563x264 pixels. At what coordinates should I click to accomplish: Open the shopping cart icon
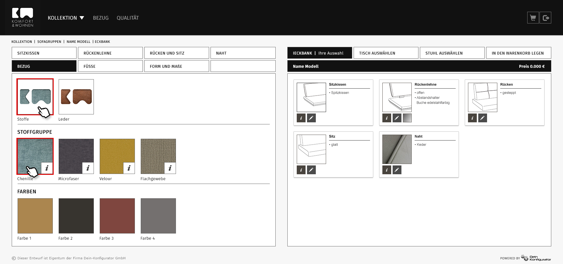[533, 18]
